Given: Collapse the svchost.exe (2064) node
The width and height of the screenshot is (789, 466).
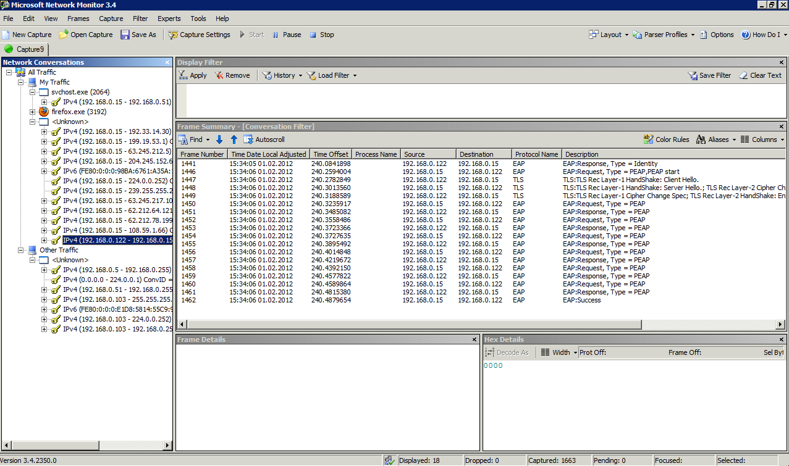Looking at the screenshot, I should 33,92.
